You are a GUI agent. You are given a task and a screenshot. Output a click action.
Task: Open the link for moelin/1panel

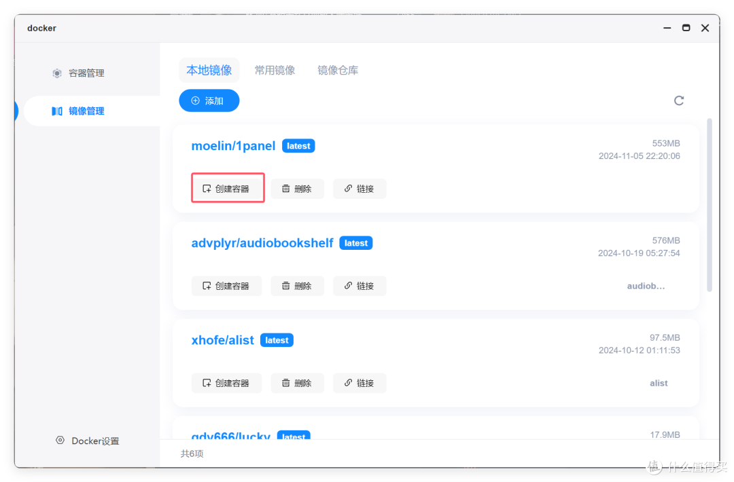tap(360, 189)
